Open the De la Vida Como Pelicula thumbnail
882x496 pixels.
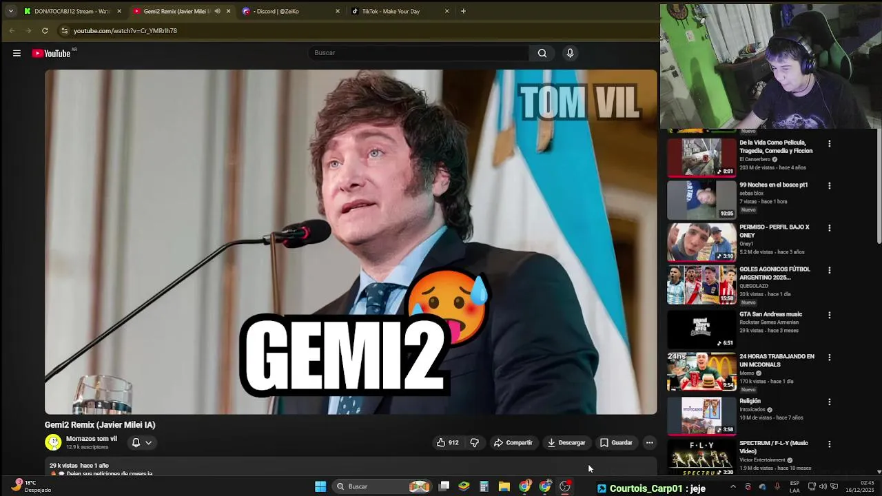[701, 157]
